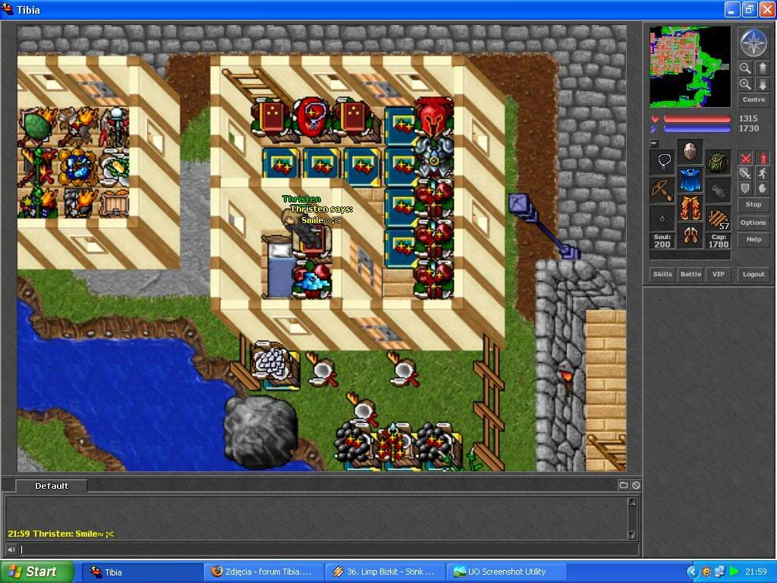
Task: Show the floor above on the minimap
Action: pyautogui.click(x=762, y=68)
